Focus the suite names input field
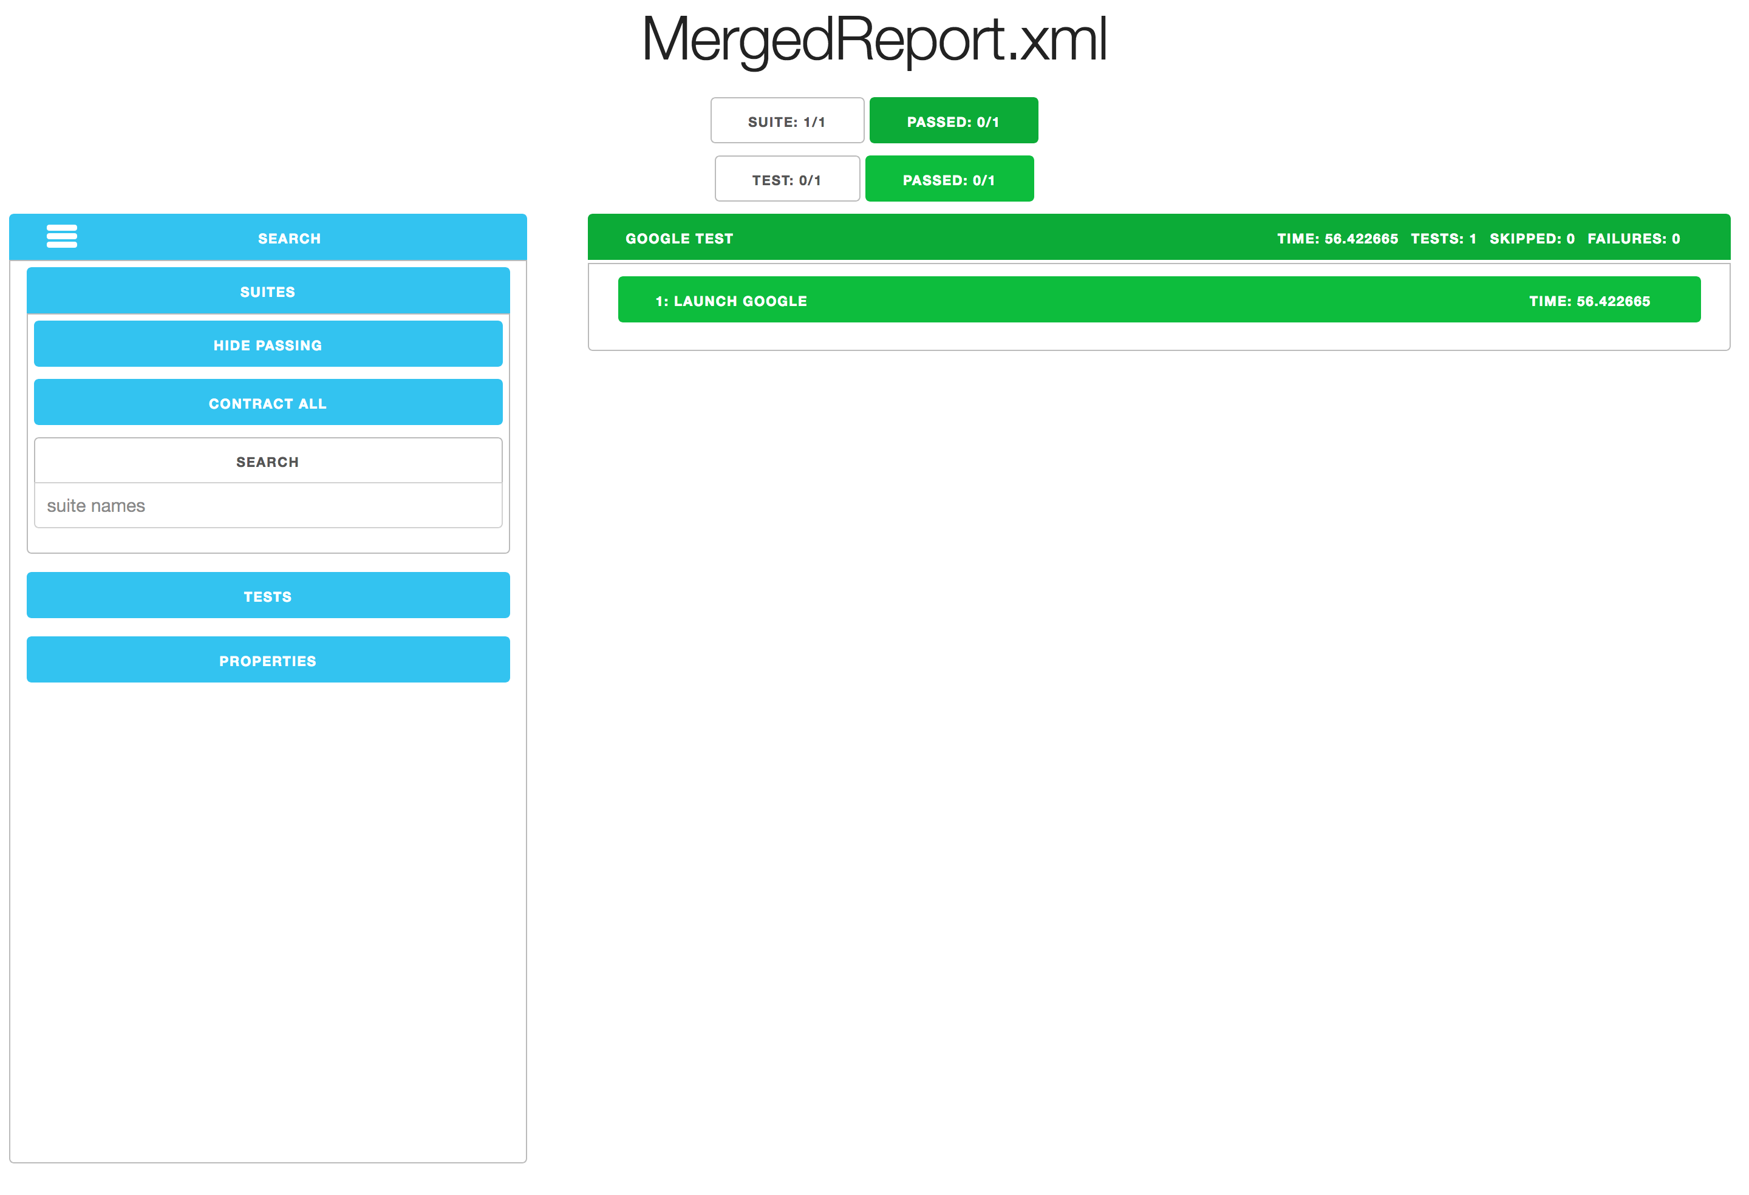The height and width of the screenshot is (1195, 1749). [x=268, y=506]
